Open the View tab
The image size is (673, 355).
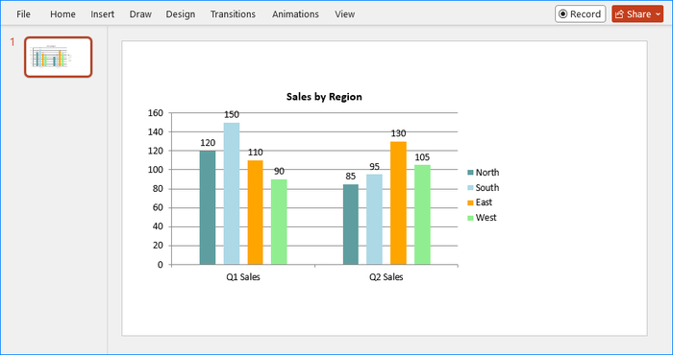pyautogui.click(x=344, y=14)
